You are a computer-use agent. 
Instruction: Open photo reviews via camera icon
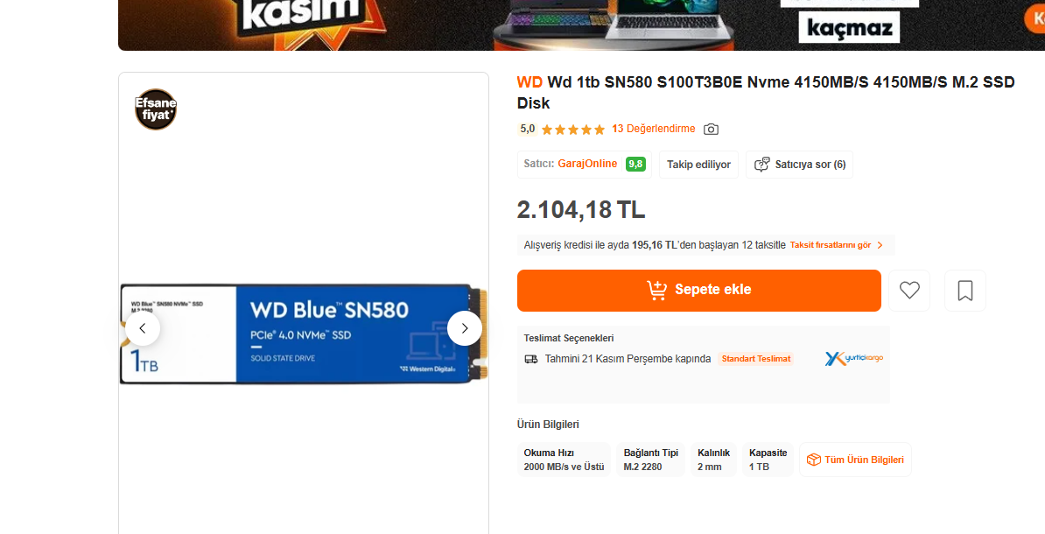point(711,130)
